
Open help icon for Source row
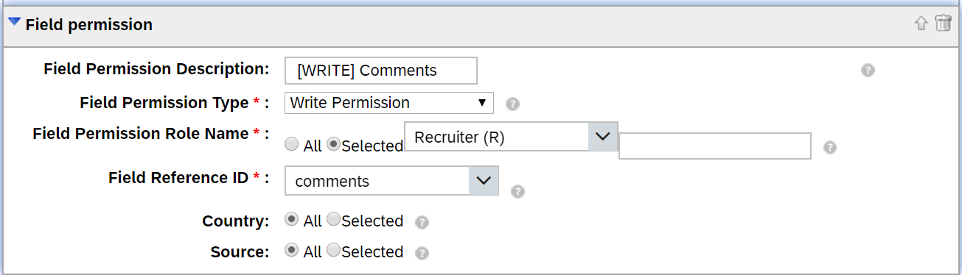[x=422, y=253]
